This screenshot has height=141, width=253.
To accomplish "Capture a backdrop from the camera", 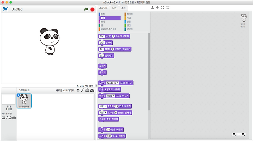I will 14,118.
